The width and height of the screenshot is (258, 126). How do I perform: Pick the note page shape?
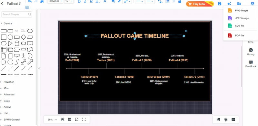(4, 56)
